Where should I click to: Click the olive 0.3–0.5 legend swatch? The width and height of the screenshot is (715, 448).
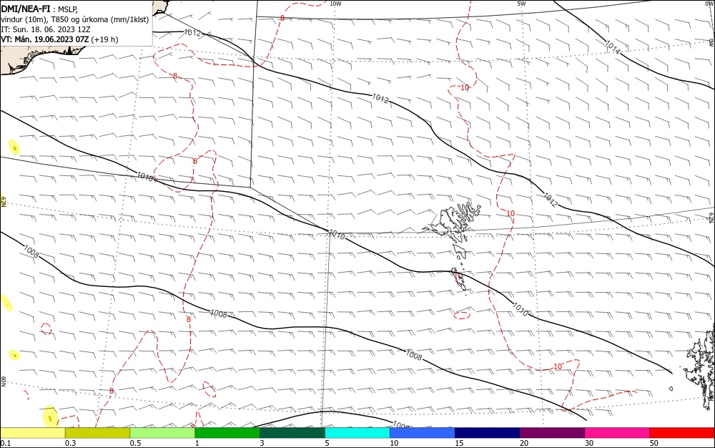[97, 433]
